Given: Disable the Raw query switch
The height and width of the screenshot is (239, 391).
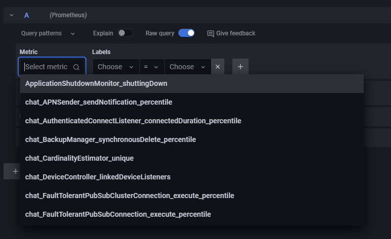Looking at the screenshot, I should (186, 33).
